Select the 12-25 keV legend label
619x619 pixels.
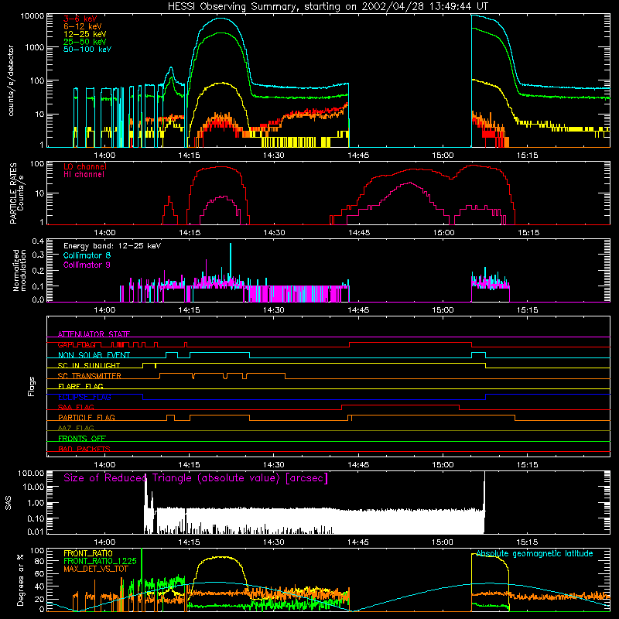[x=85, y=34]
